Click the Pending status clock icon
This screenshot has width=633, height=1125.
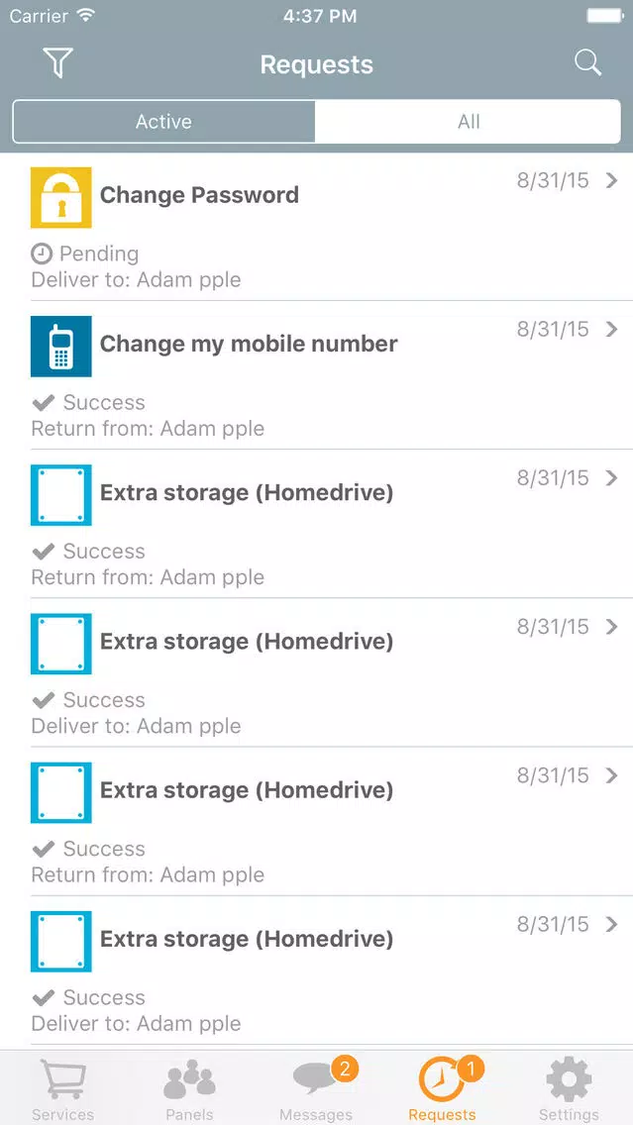(x=42, y=254)
